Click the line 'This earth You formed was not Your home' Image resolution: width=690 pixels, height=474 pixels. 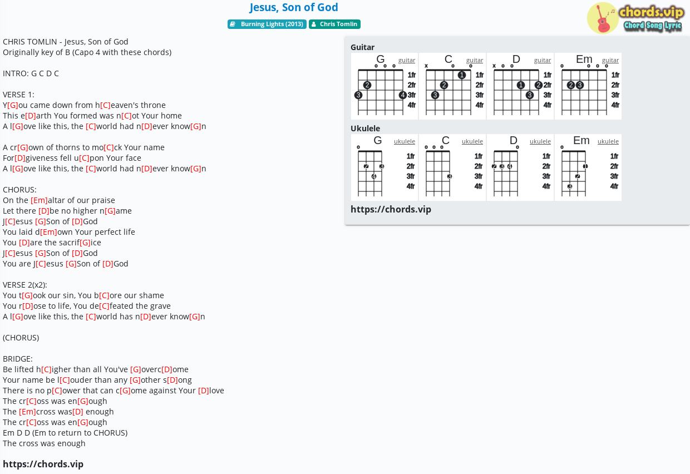[x=92, y=116]
